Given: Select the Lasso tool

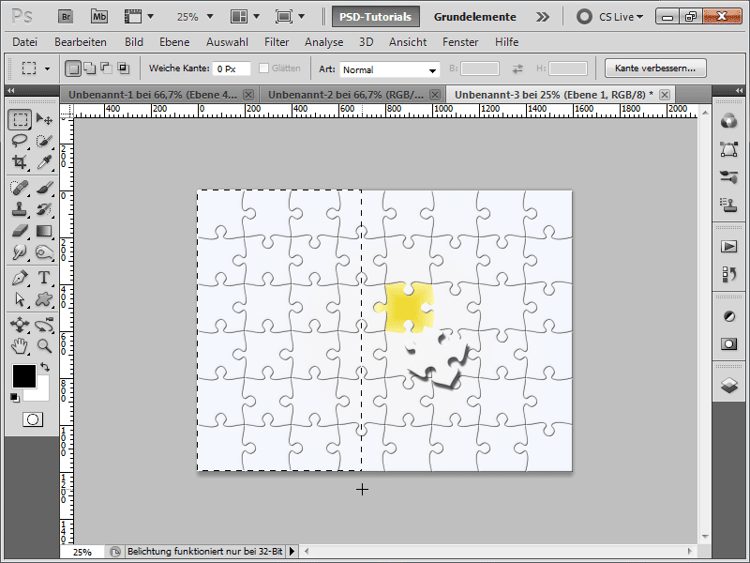Looking at the screenshot, I should point(20,141).
